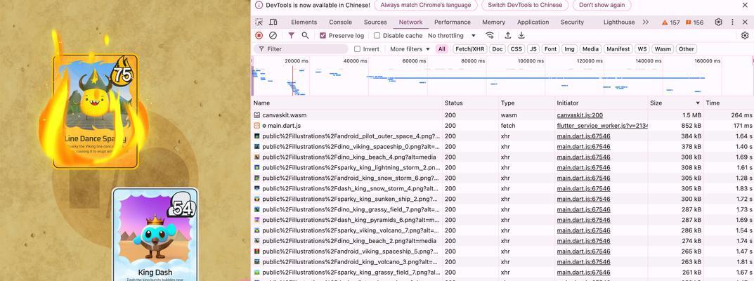
Task: Open network conditions wifi icon
Action: click(490, 36)
